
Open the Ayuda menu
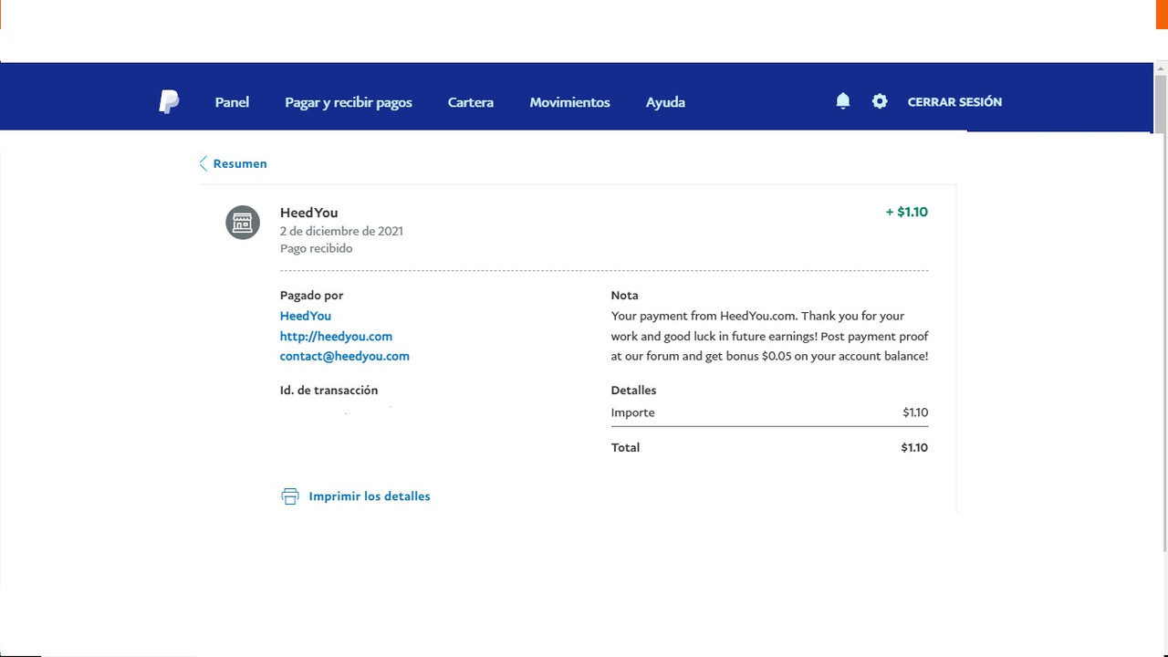click(x=665, y=102)
